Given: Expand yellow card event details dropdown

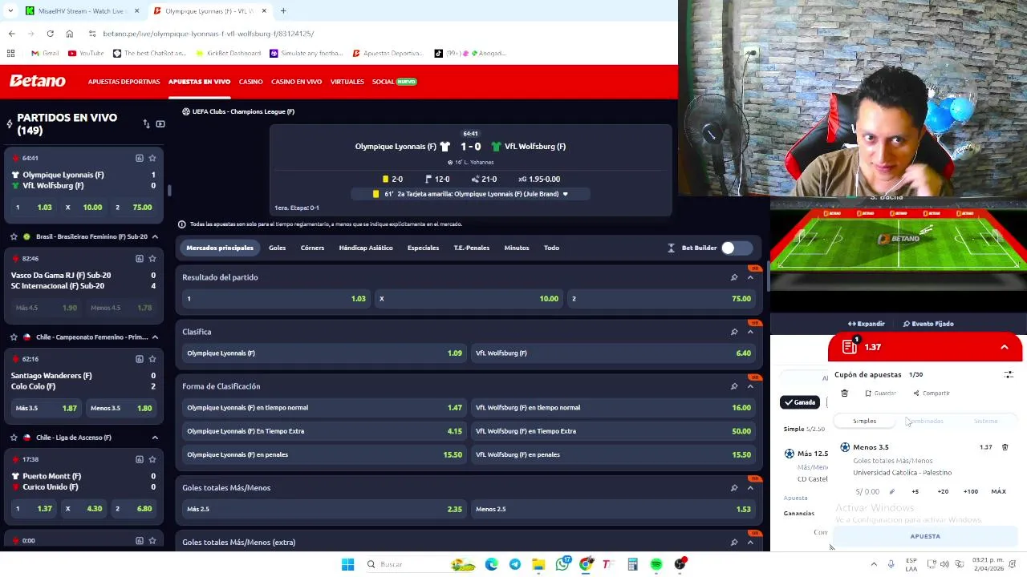Looking at the screenshot, I should pos(565,194).
